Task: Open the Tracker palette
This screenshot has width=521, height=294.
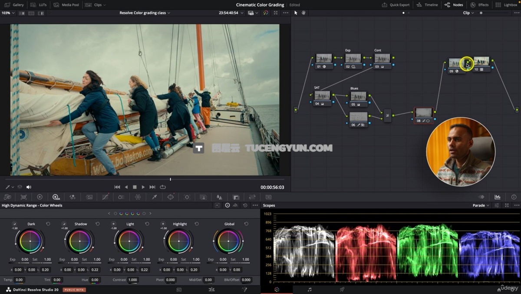Action: point(187,197)
